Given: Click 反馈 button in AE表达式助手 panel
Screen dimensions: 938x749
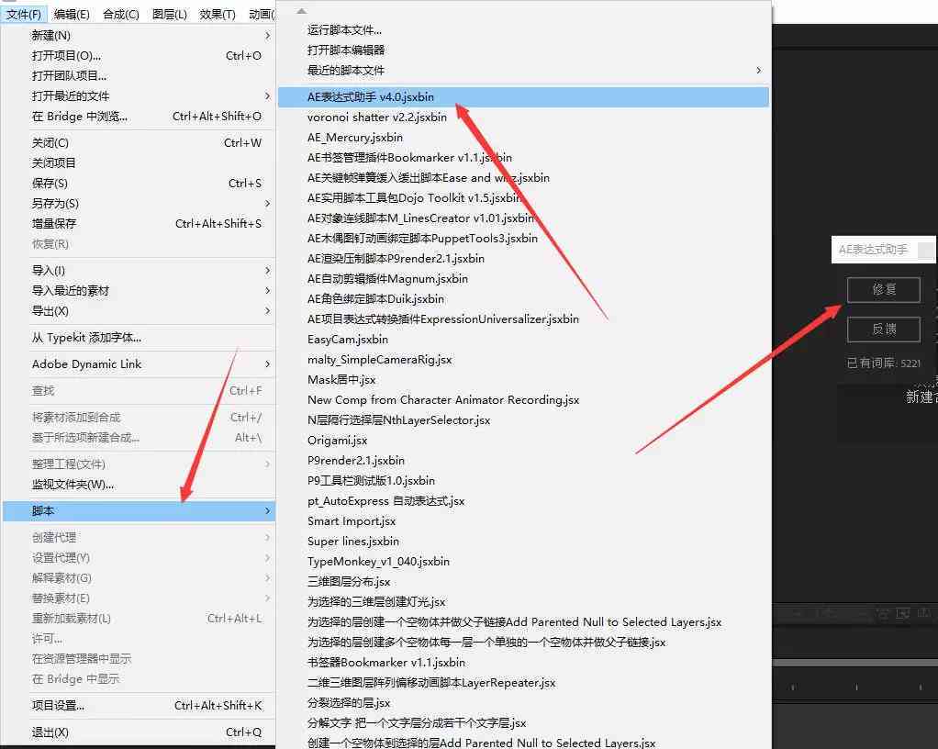Looking at the screenshot, I should (884, 330).
